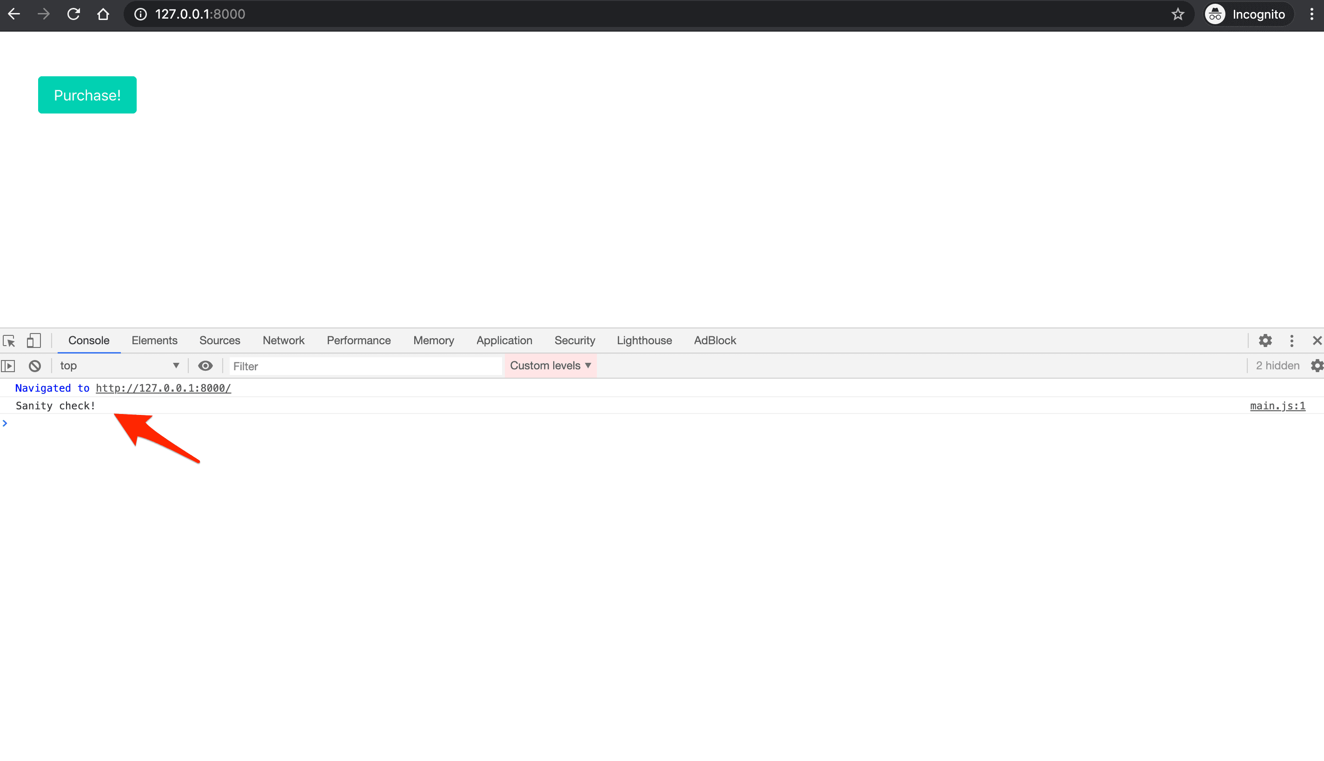Click the address bar URL 127.0.0.1:8000
The image size is (1324, 761).
click(x=200, y=14)
